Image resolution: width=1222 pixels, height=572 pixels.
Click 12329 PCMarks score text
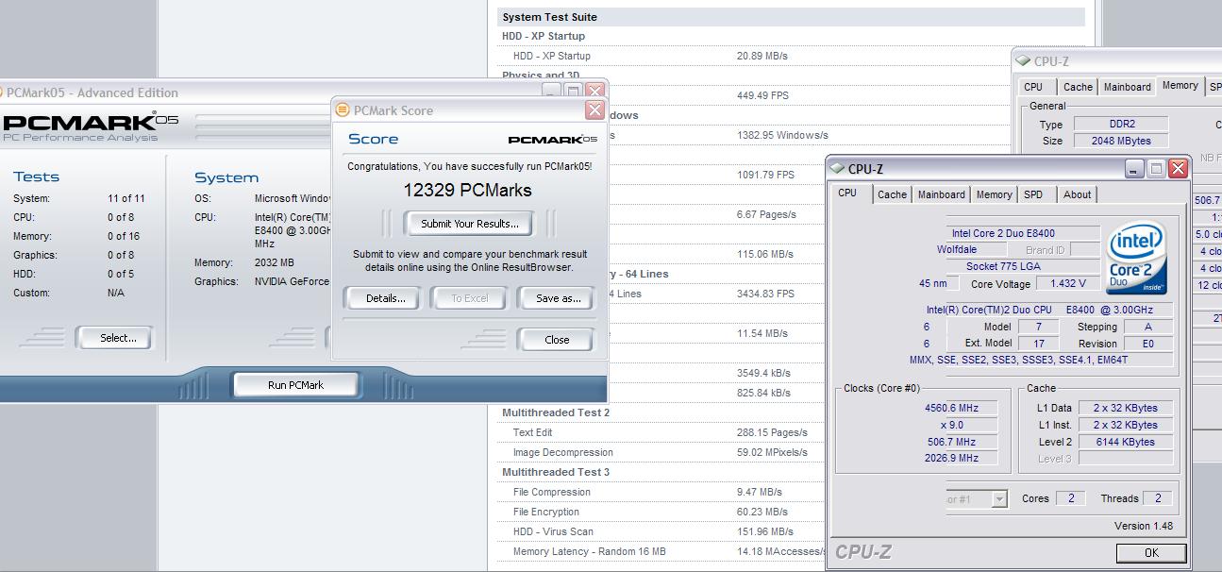(468, 190)
